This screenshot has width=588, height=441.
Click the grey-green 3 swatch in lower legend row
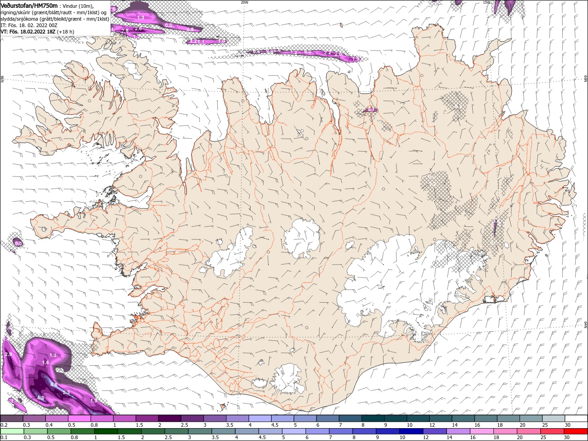[200, 431]
